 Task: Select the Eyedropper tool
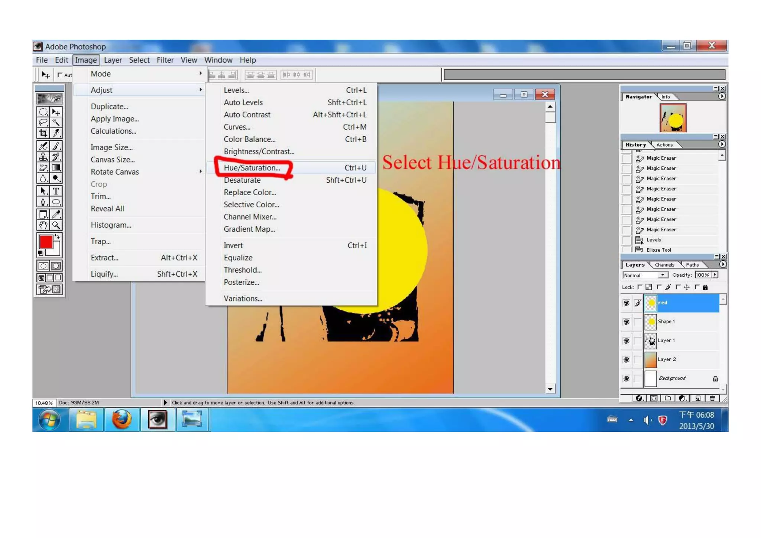pos(56,214)
